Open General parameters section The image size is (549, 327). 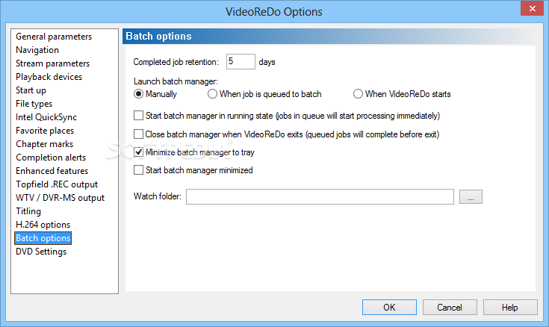[54, 37]
